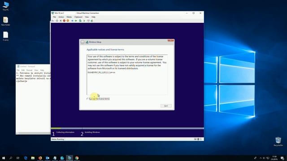Switch to Notepad in the taskbar
Screen dimensions: 287x161
point(55,158)
